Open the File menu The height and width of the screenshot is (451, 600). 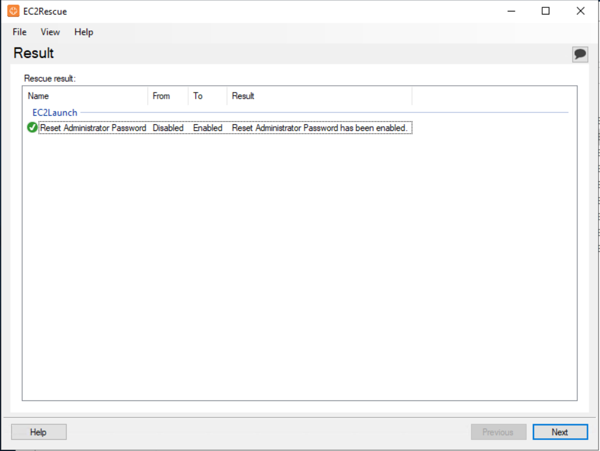pyautogui.click(x=19, y=32)
